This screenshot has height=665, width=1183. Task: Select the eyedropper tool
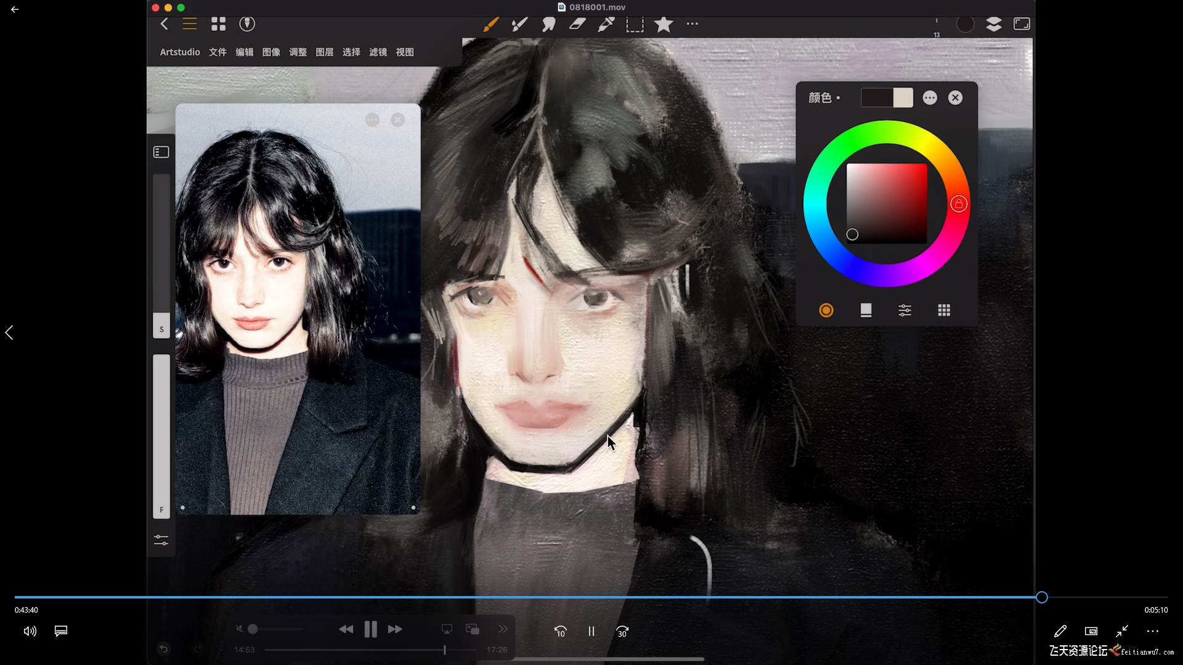[x=606, y=25]
